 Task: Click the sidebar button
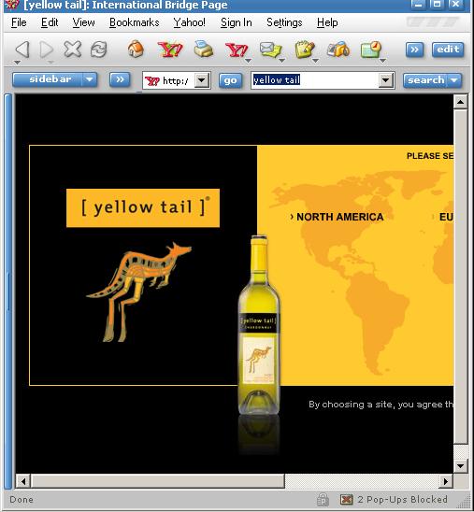pos(48,79)
